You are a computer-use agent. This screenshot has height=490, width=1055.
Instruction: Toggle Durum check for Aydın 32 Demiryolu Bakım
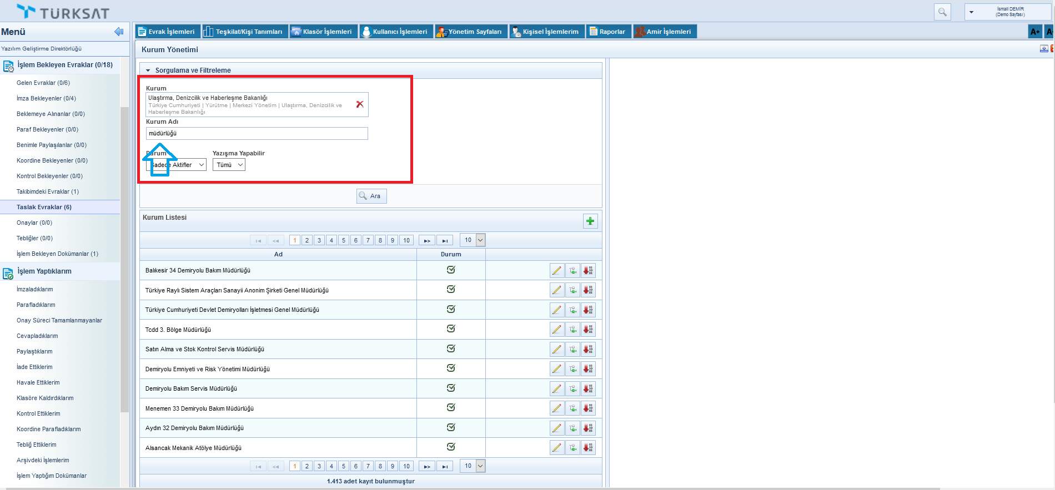(451, 427)
